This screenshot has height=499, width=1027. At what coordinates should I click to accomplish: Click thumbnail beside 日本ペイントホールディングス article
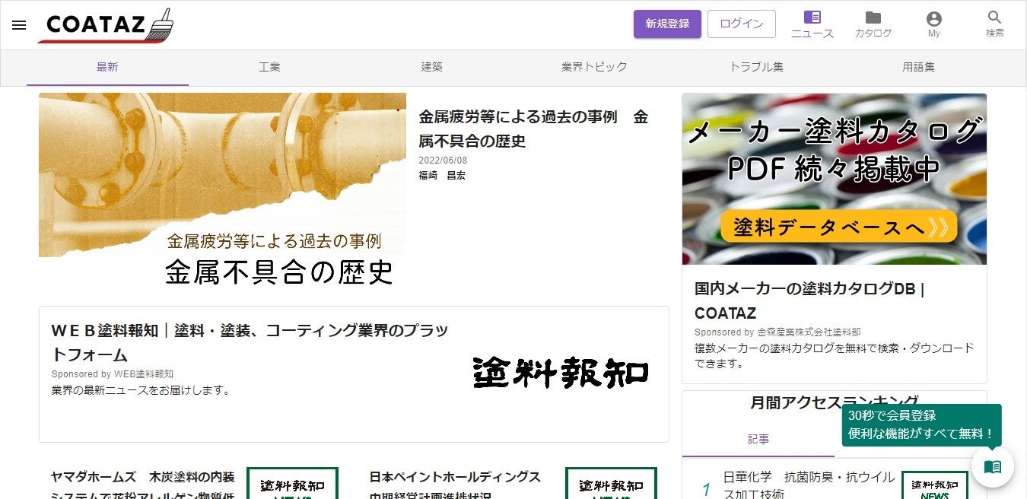(611, 483)
